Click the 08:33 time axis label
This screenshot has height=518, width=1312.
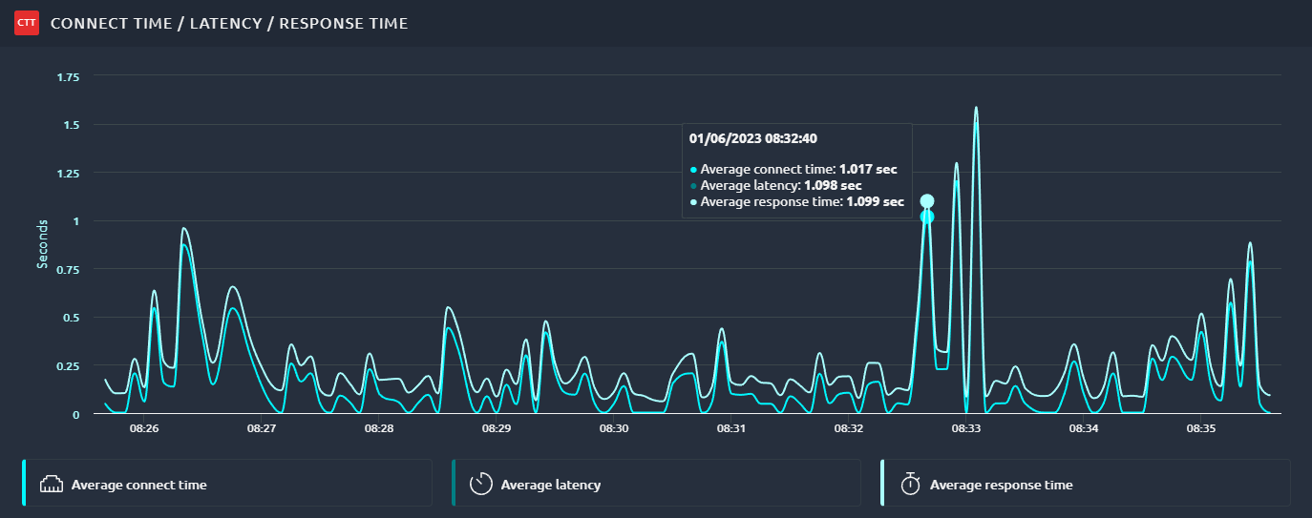point(966,429)
